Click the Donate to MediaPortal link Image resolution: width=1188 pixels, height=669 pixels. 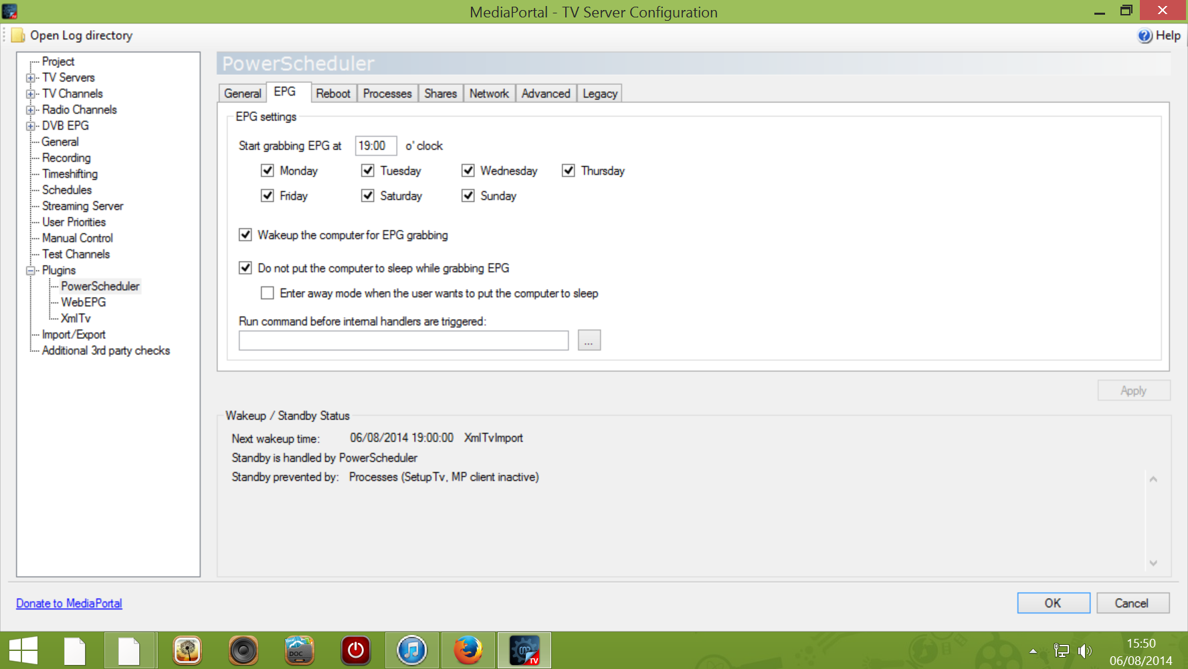69,603
